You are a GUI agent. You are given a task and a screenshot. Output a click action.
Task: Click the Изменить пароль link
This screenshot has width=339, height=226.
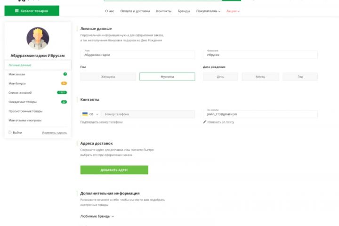54,132
